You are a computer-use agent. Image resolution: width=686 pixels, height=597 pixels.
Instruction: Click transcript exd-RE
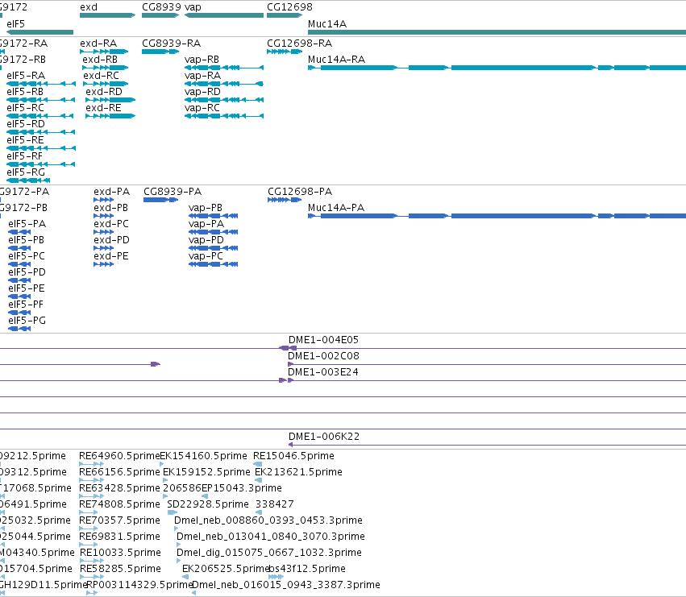coord(110,116)
